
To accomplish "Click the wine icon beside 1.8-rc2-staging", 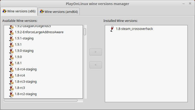I will tap(11, 94).
